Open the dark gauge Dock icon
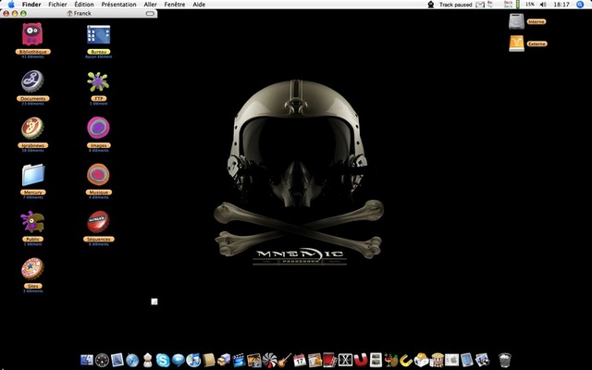 (102, 360)
